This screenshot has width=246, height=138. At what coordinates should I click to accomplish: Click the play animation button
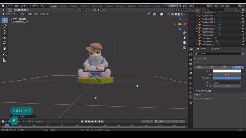click(96, 122)
